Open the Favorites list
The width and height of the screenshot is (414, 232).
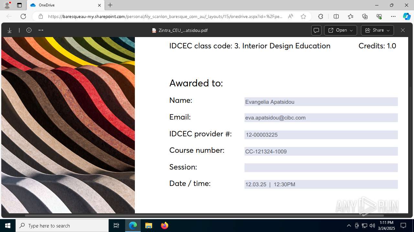(351, 16)
